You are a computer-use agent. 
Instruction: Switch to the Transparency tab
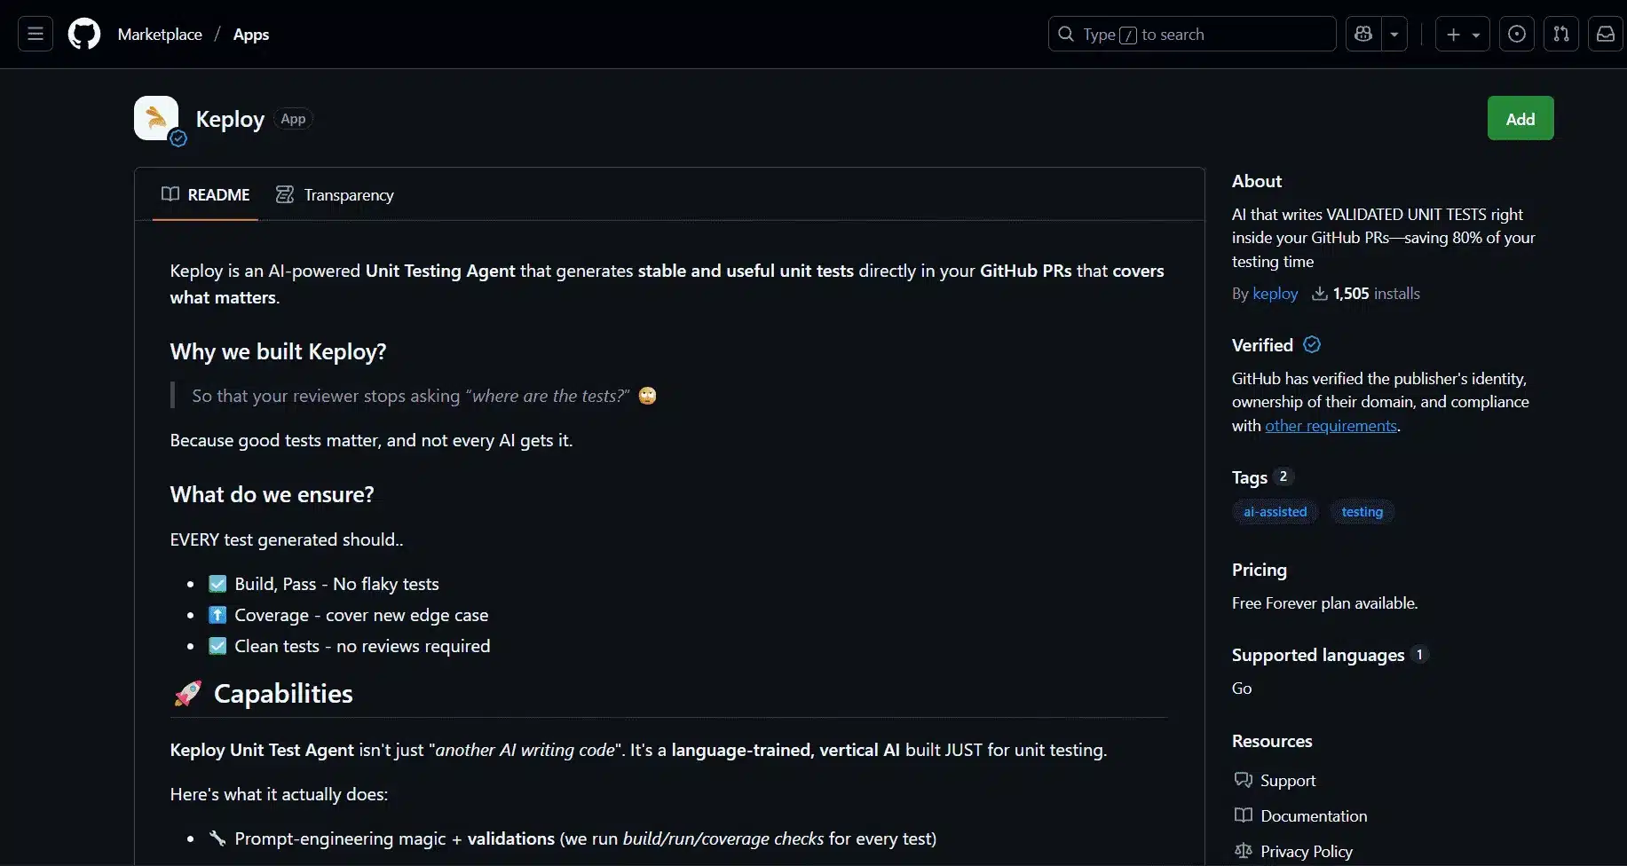[x=336, y=195]
